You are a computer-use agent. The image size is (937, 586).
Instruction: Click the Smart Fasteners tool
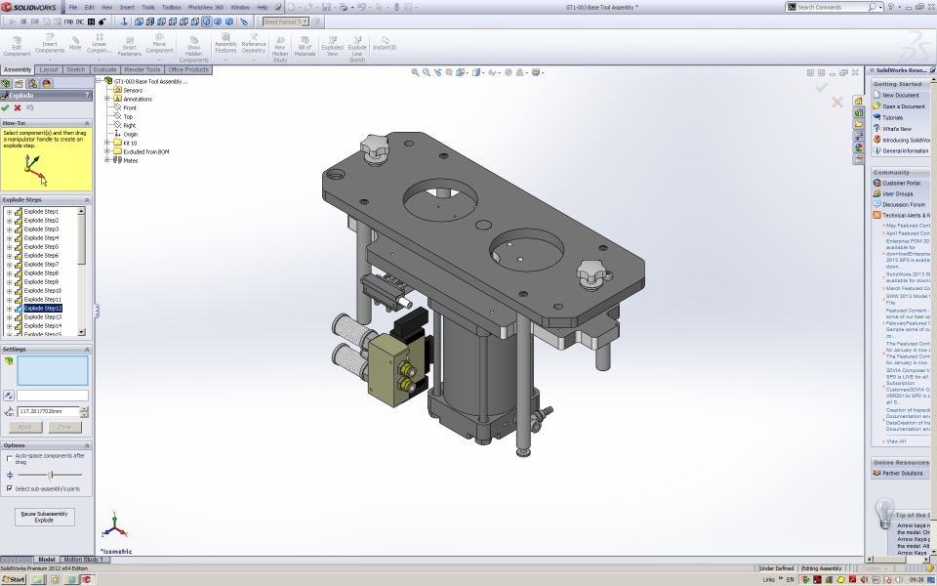[x=129, y=46]
